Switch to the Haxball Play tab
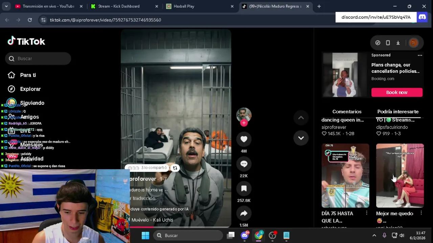This screenshot has height=243, width=433. pyautogui.click(x=200, y=6)
